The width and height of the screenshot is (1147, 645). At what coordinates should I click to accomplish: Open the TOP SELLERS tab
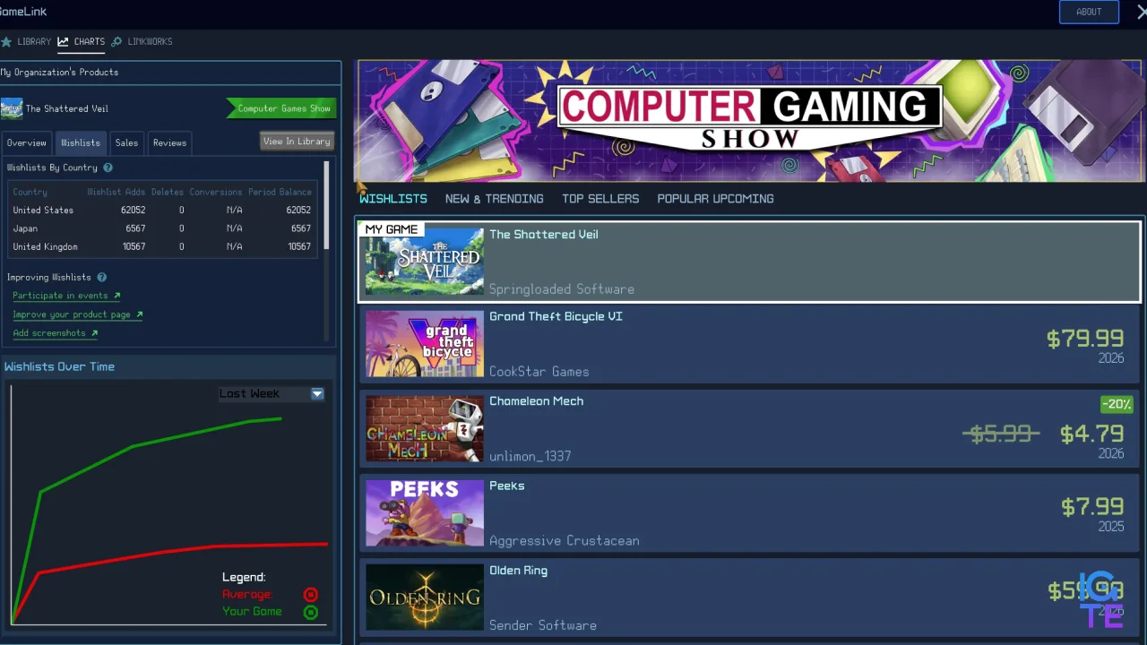pyautogui.click(x=600, y=199)
